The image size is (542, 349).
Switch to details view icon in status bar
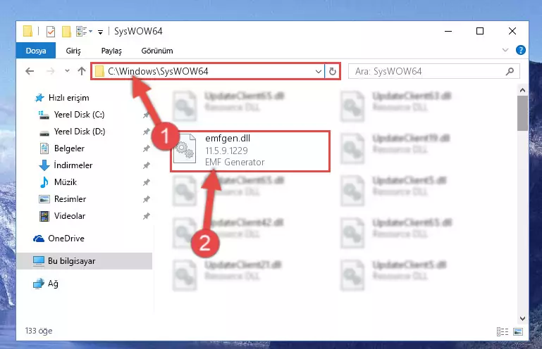(x=503, y=331)
